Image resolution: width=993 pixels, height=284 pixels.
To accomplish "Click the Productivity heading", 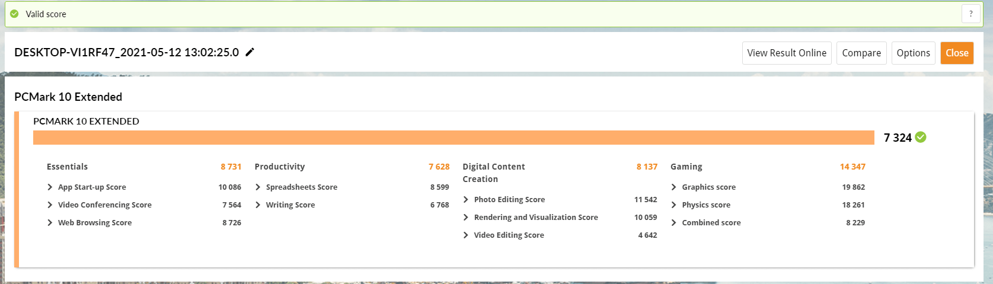I will click(280, 167).
